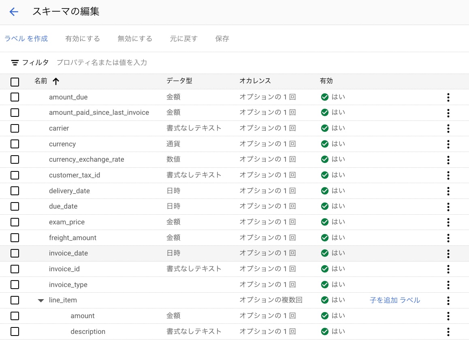469x342 pixels.
Task: Sort by name using the up arrow
Action: click(x=56, y=81)
